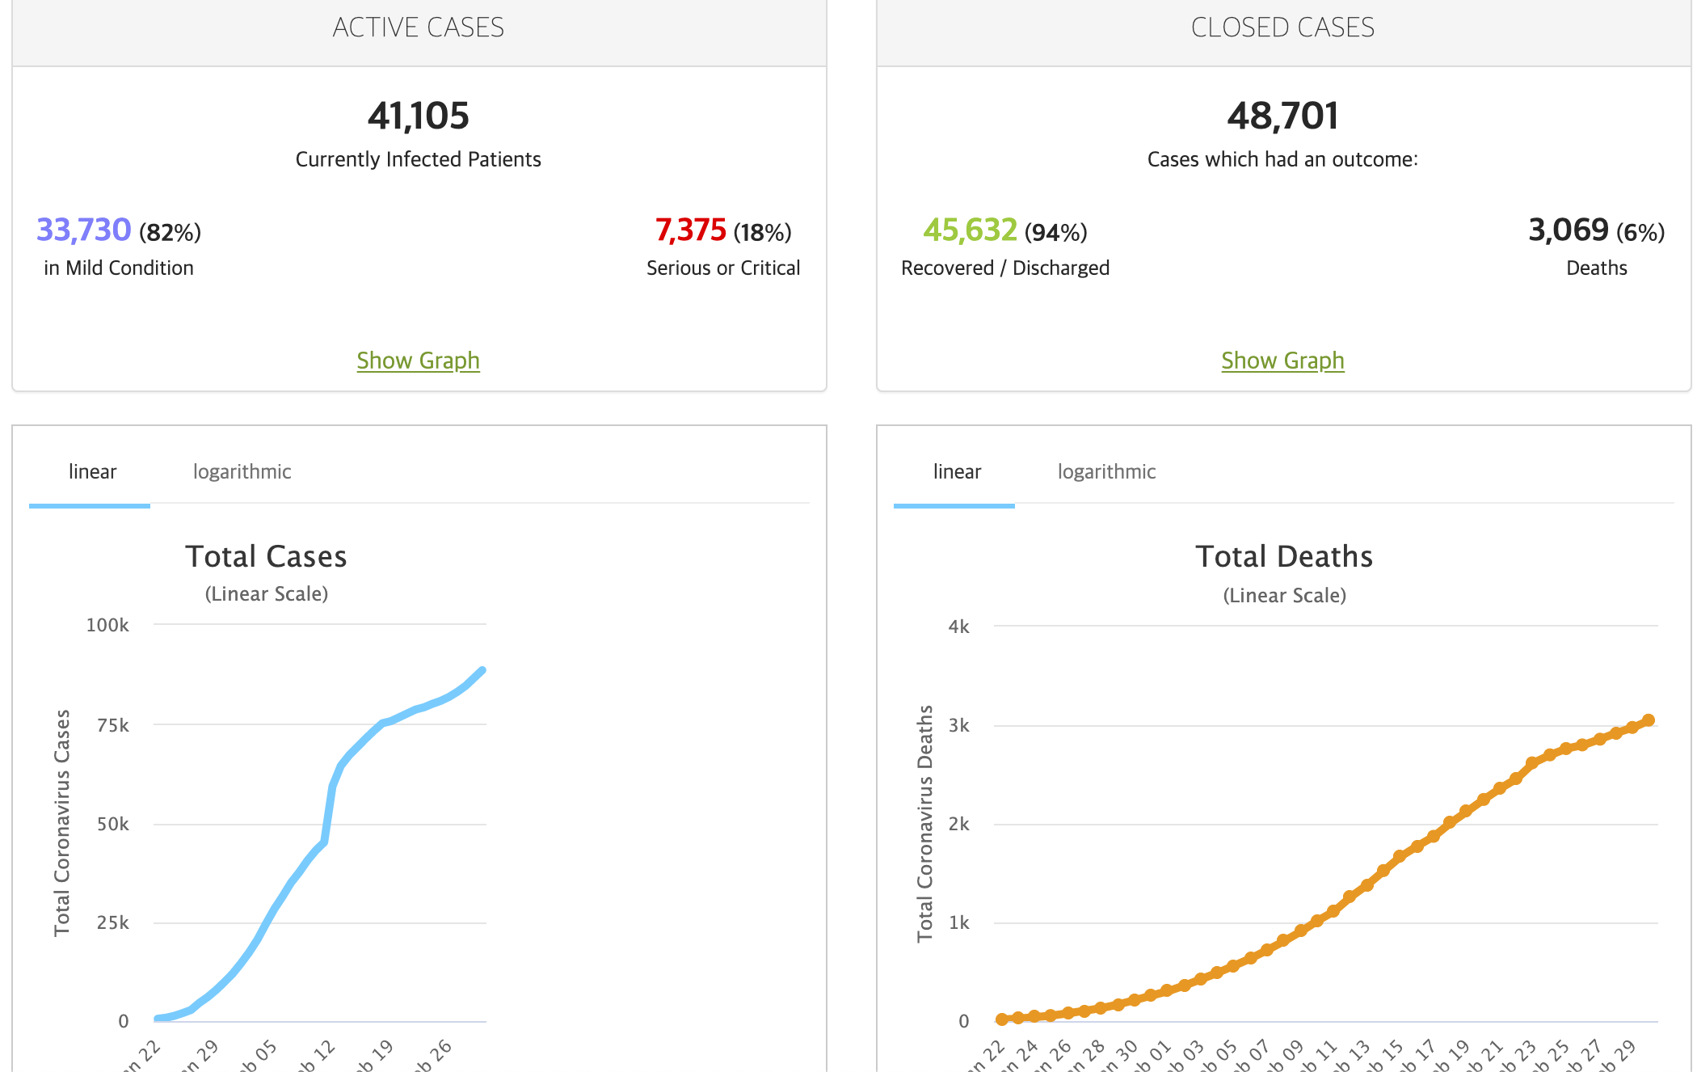Click the 41,105 currently infected figure
This screenshot has width=1697, height=1072.
[418, 116]
